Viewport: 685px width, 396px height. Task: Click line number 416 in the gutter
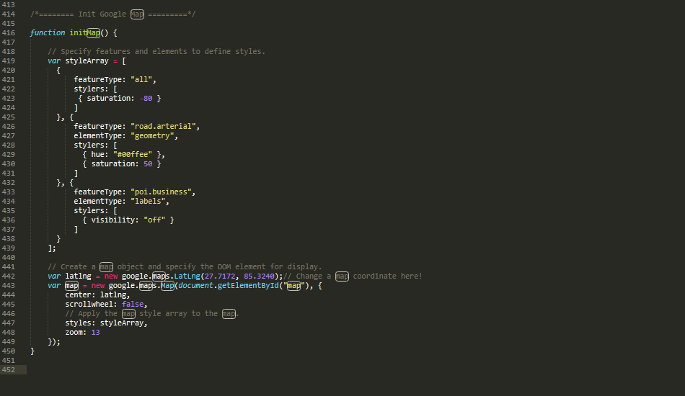pyautogui.click(x=9, y=33)
